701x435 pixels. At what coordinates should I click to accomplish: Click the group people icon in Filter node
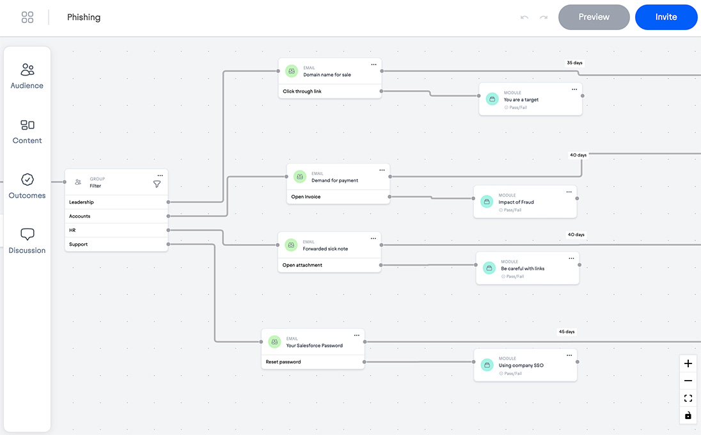(x=78, y=182)
